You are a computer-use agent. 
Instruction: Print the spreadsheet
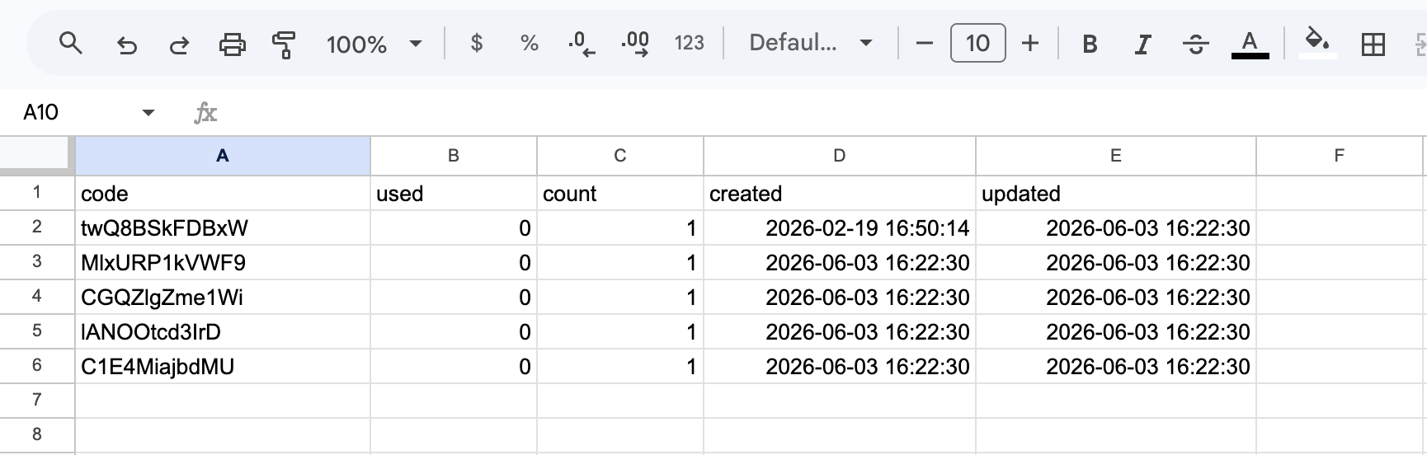(x=232, y=44)
